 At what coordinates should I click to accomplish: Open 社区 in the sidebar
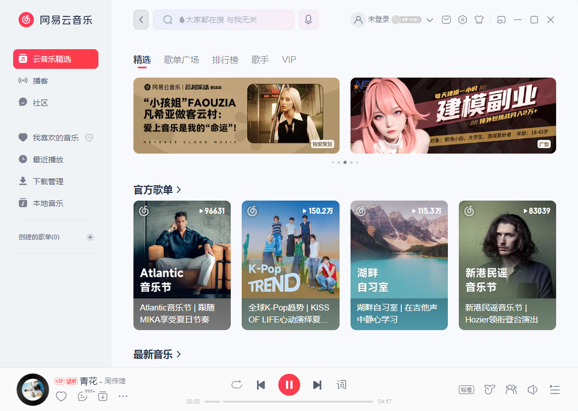click(x=56, y=103)
